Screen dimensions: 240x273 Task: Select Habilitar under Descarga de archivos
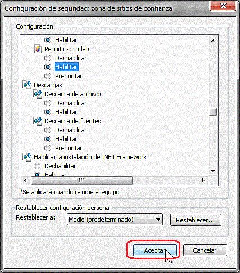(48, 112)
